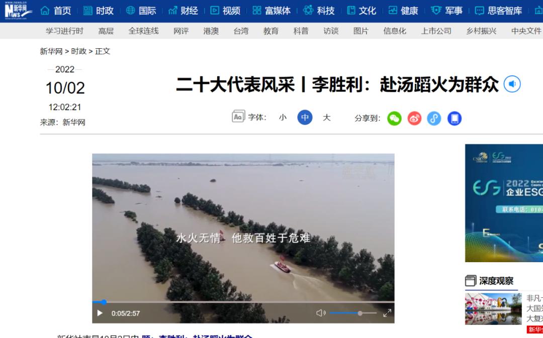Image resolution: width=543 pixels, height=338 pixels.
Task: Click the blue link share icon
Action: [434, 119]
